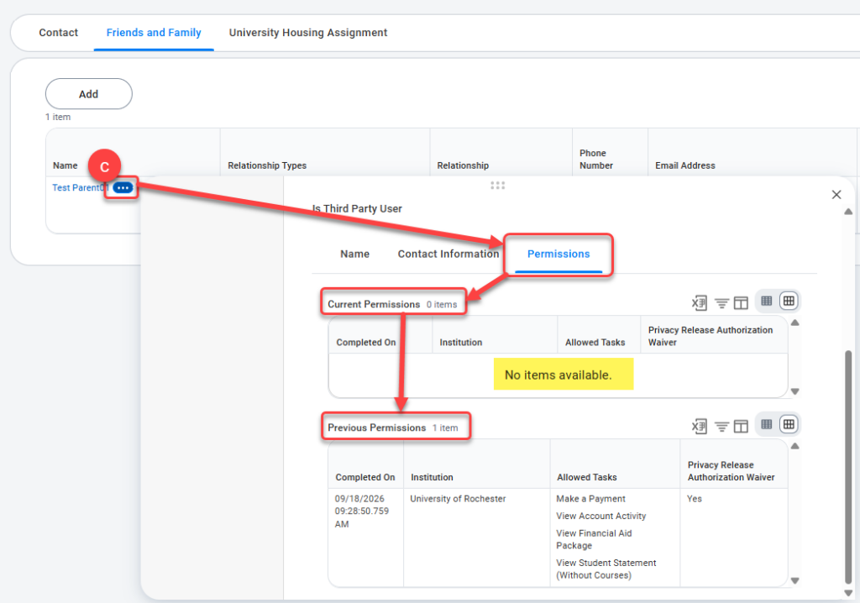
Task: Open column chooser for Current Permissions table
Action: pos(741,303)
